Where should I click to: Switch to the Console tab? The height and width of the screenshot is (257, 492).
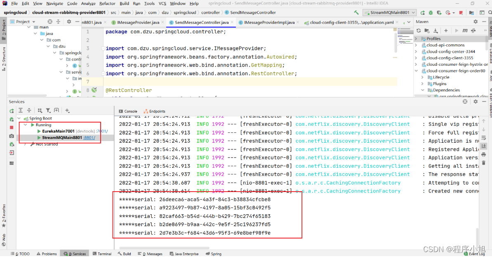128,111
